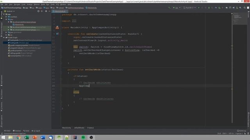Viewport: 250px width, 140px height.
Task: Open the Logcat tool window
Action: (36, 131)
